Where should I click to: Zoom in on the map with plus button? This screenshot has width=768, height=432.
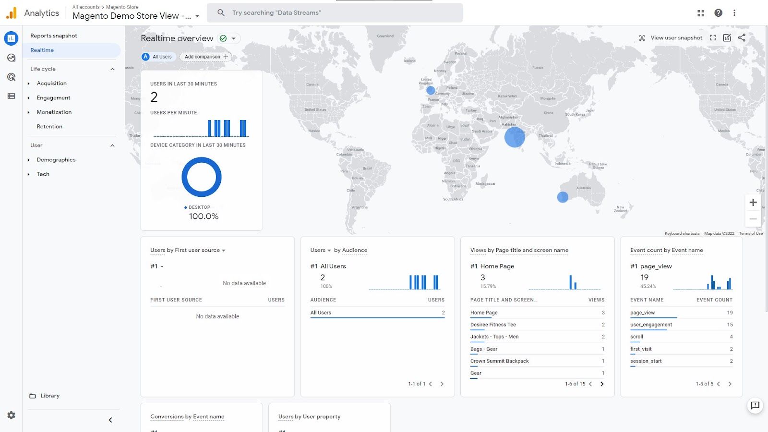[753, 202]
